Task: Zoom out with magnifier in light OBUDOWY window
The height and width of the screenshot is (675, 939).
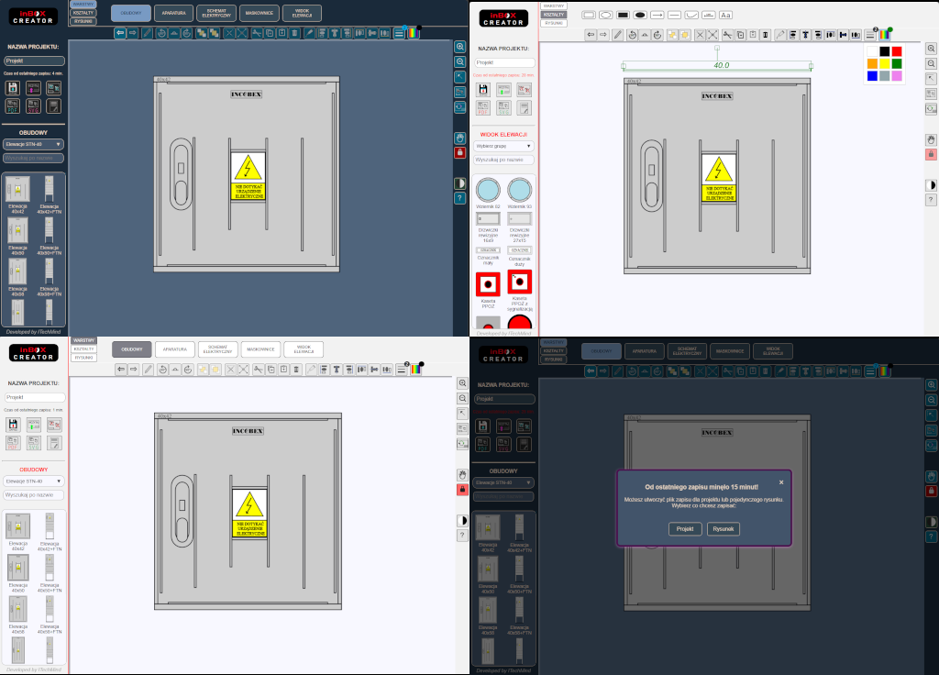Action: (x=462, y=398)
